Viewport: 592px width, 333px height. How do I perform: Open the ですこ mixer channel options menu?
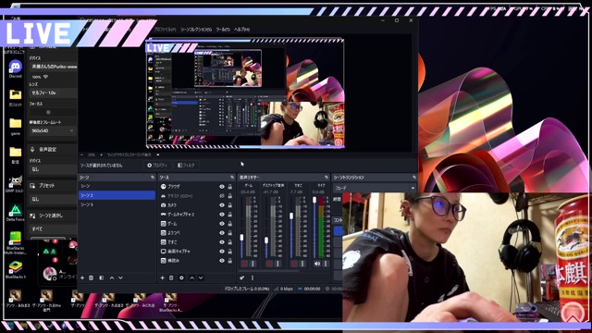coord(302,264)
